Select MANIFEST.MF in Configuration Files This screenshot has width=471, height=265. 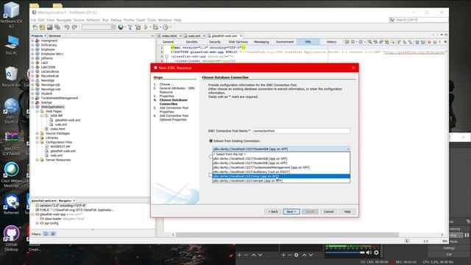tap(60, 146)
